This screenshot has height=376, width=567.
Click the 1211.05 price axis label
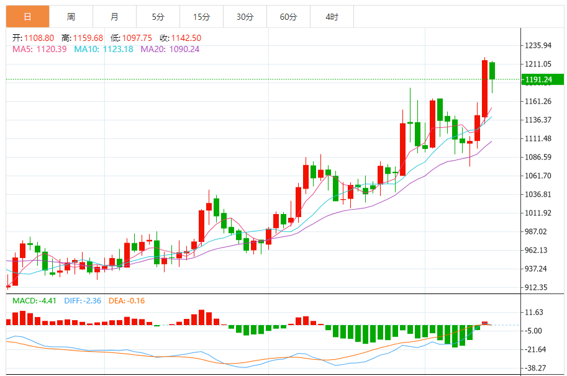[x=538, y=64]
